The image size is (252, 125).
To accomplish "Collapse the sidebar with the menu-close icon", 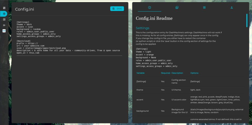I will tap(4, 25).
